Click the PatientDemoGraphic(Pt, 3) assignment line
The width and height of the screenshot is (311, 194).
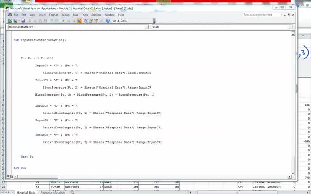pos(102,142)
